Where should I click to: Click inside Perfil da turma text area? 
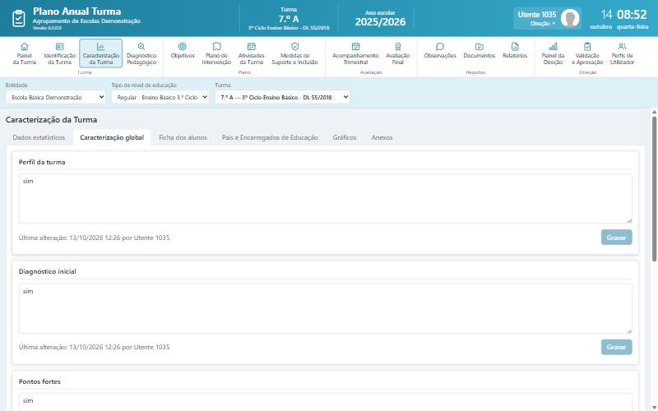(325, 198)
